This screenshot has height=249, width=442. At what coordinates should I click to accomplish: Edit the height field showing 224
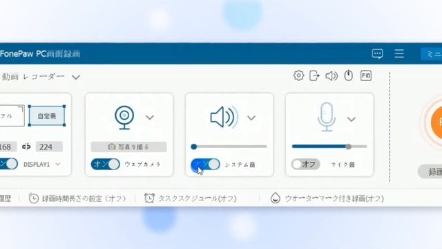click(x=49, y=147)
